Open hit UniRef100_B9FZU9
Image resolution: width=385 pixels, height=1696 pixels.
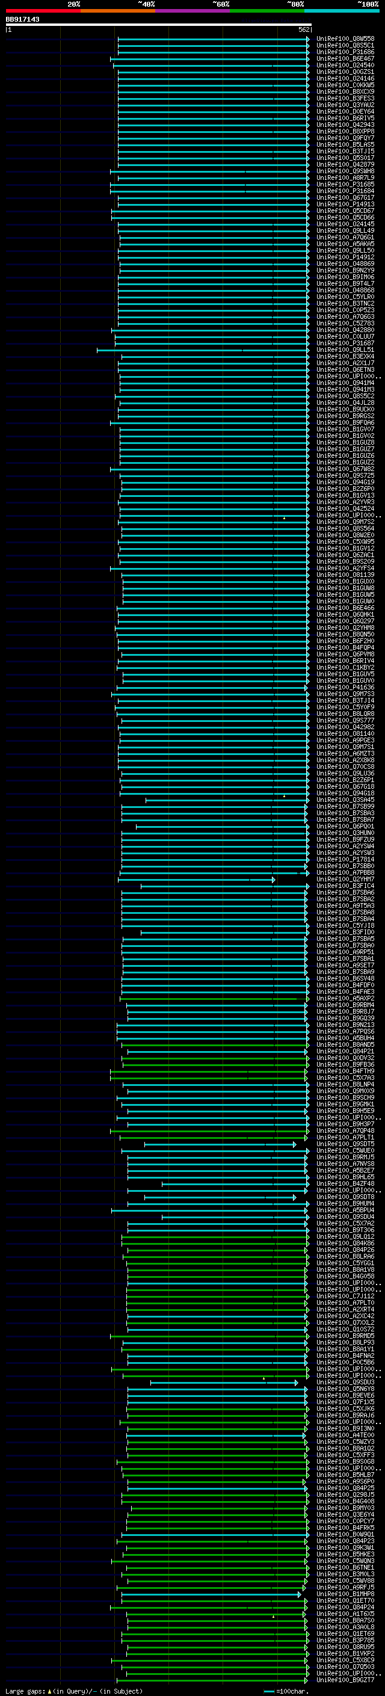click(x=345, y=839)
